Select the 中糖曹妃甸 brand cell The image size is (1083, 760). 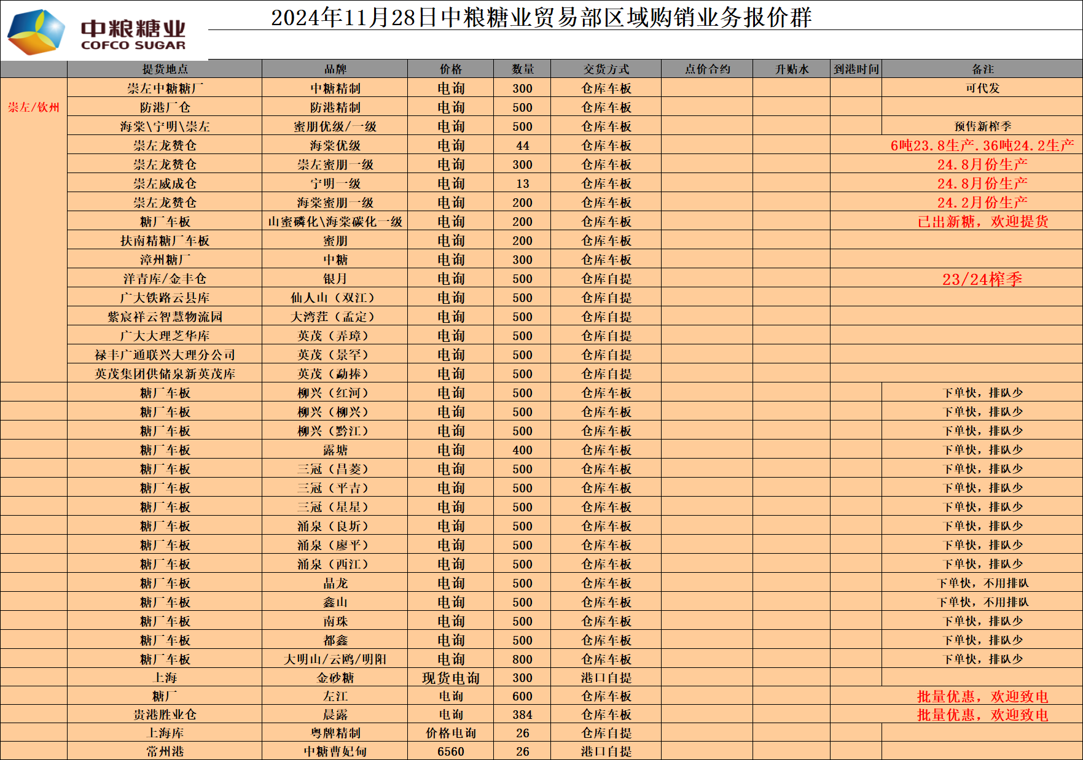click(335, 751)
